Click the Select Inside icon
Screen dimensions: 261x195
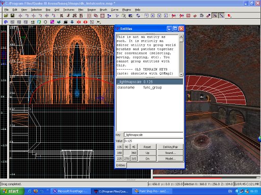coord(81,16)
